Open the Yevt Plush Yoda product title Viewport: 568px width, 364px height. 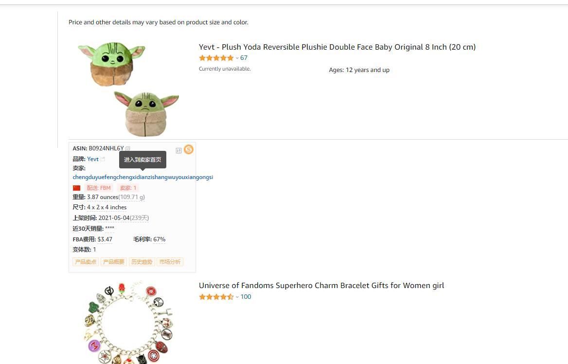337,47
